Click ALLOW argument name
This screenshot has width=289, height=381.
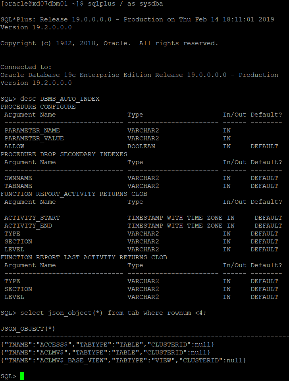point(14,147)
